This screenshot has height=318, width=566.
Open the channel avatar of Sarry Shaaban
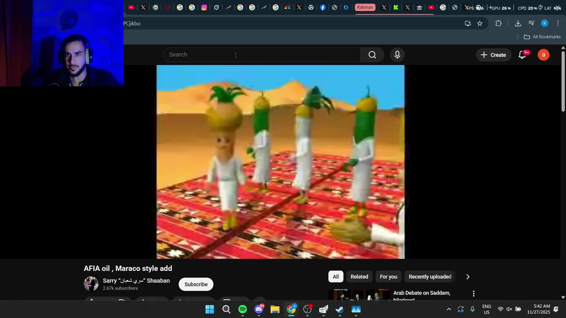(x=91, y=284)
